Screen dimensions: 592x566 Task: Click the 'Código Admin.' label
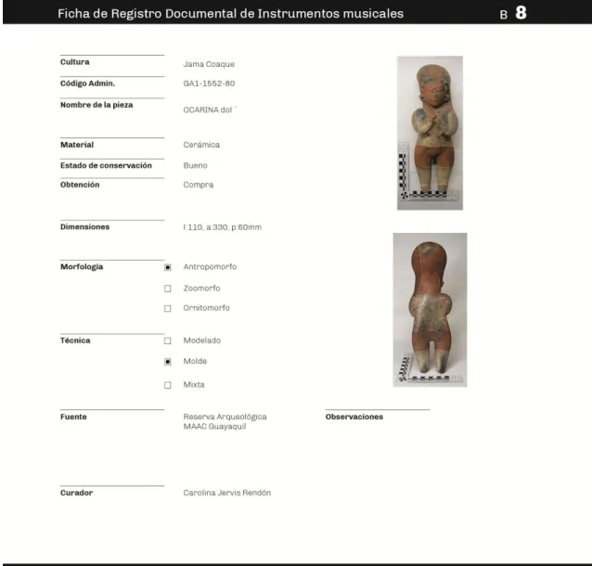pos(87,84)
